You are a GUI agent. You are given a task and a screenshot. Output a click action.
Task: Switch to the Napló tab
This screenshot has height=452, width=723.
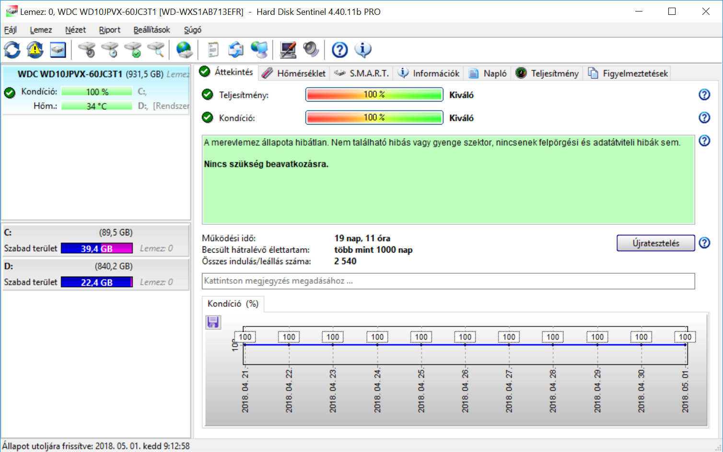(487, 73)
